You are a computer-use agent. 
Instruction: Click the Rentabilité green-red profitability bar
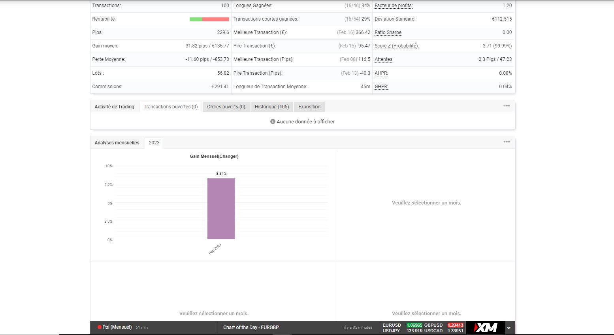coord(209,19)
